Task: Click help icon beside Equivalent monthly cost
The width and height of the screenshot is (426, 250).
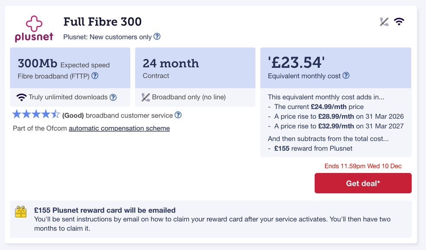Action: click(x=346, y=76)
